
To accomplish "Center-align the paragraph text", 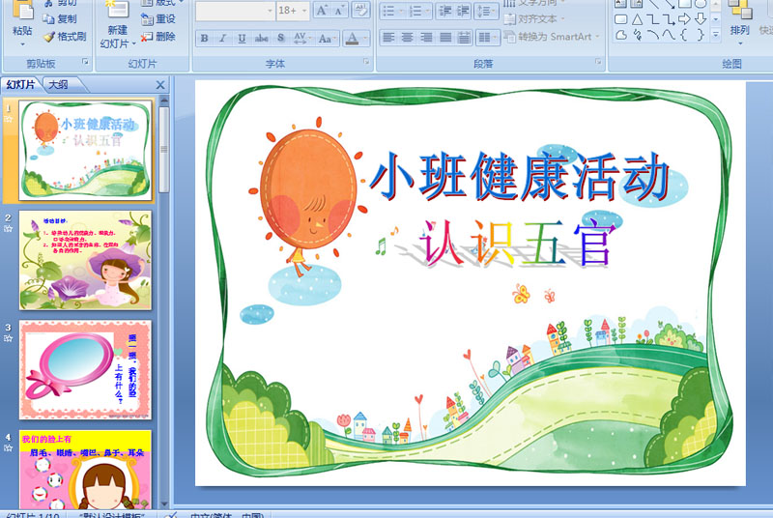I will (407, 38).
